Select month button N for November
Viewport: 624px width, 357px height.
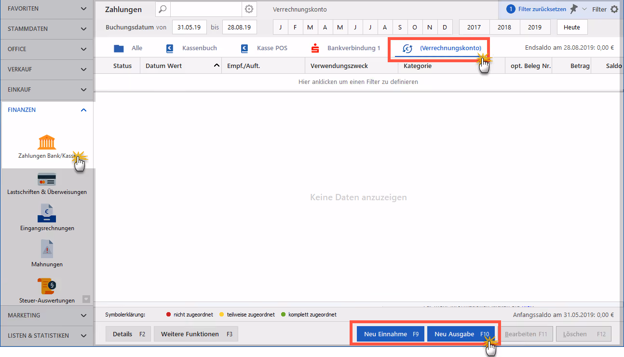coord(430,27)
